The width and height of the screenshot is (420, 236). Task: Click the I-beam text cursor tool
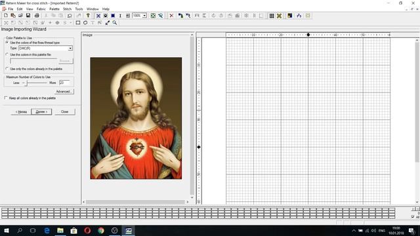click(x=120, y=16)
